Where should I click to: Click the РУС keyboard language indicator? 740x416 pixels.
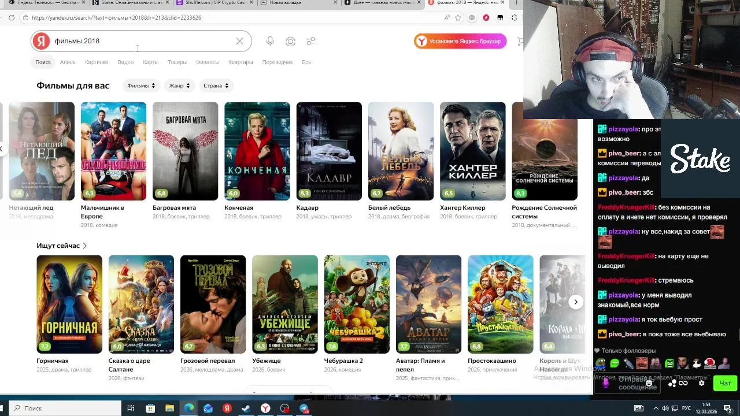point(686,408)
